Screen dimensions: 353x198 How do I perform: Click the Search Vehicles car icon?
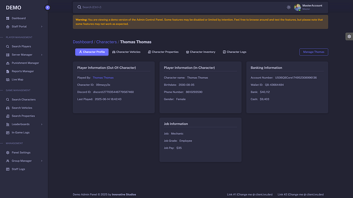(x=8, y=108)
